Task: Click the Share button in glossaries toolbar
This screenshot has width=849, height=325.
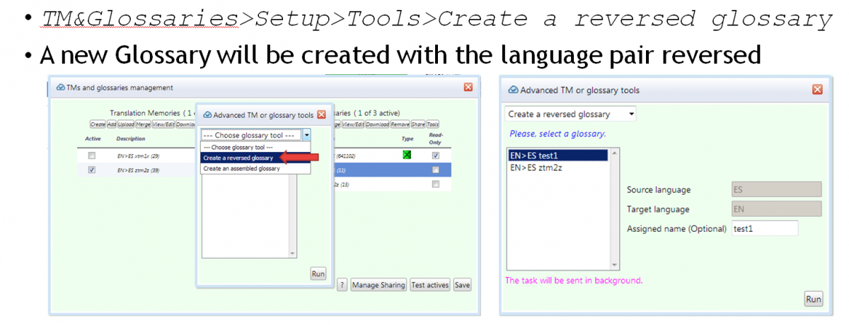Action: (x=417, y=125)
